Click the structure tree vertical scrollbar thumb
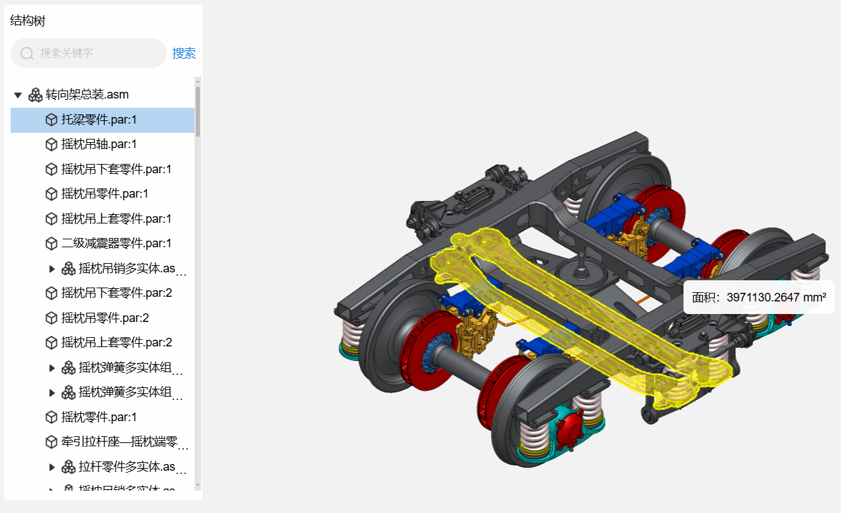Screen dimensions: 841x513 198,111
